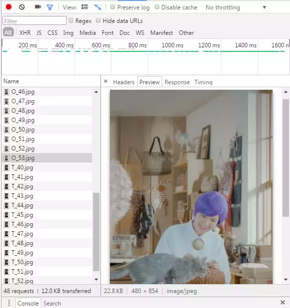Switch to the Headers tab
Screen dimensions: 290x308
(124, 82)
